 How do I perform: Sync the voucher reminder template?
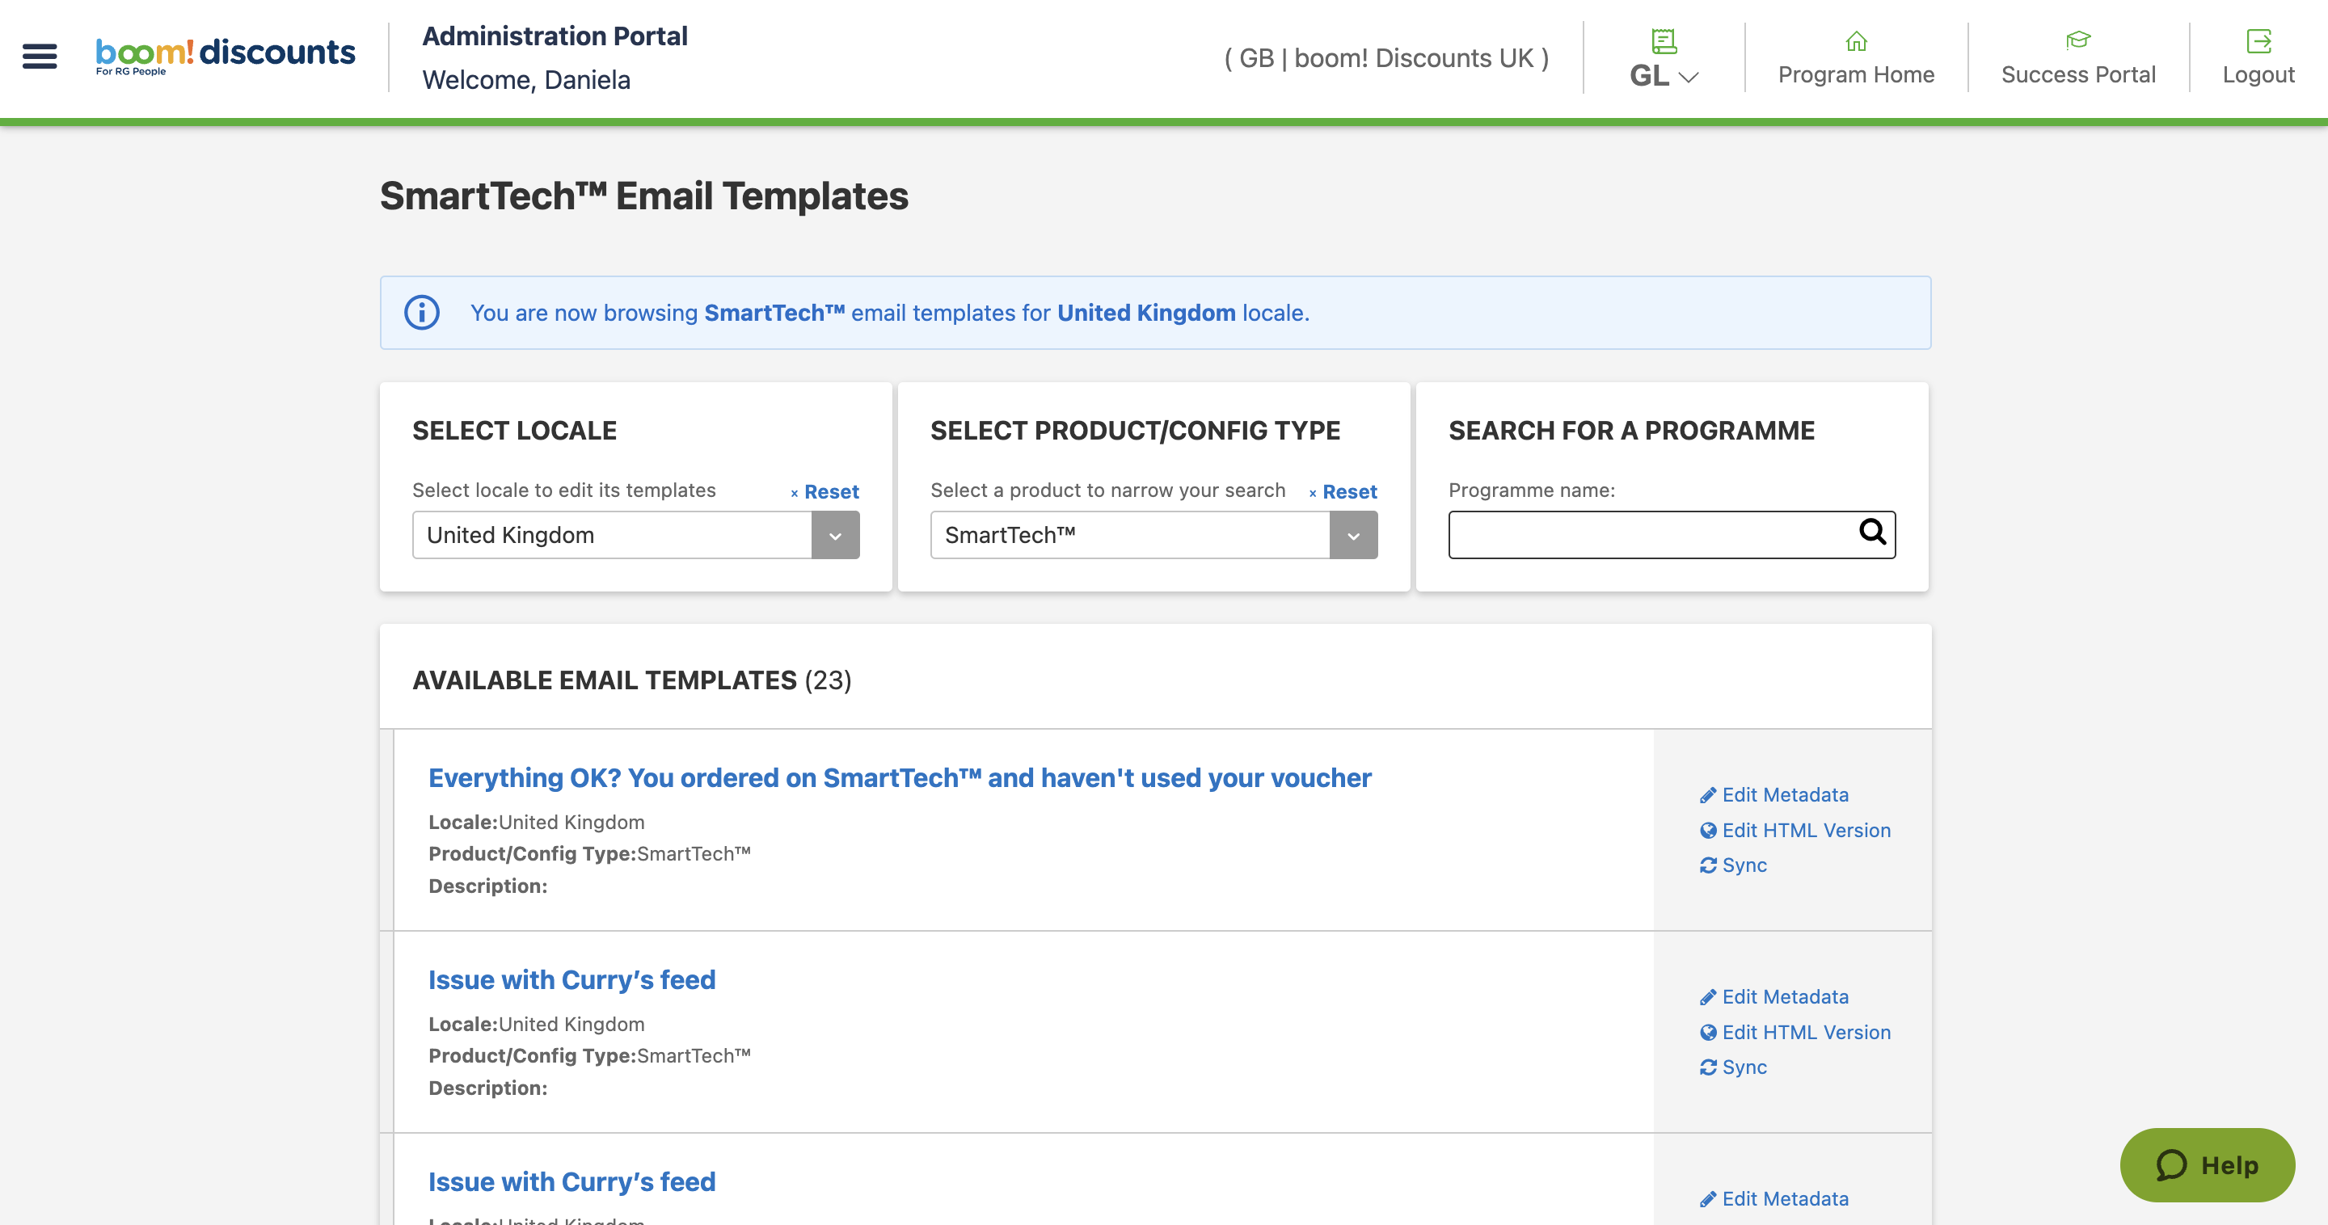(x=1744, y=865)
